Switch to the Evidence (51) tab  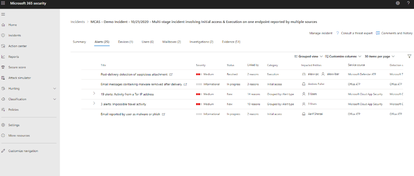pos(231,42)
